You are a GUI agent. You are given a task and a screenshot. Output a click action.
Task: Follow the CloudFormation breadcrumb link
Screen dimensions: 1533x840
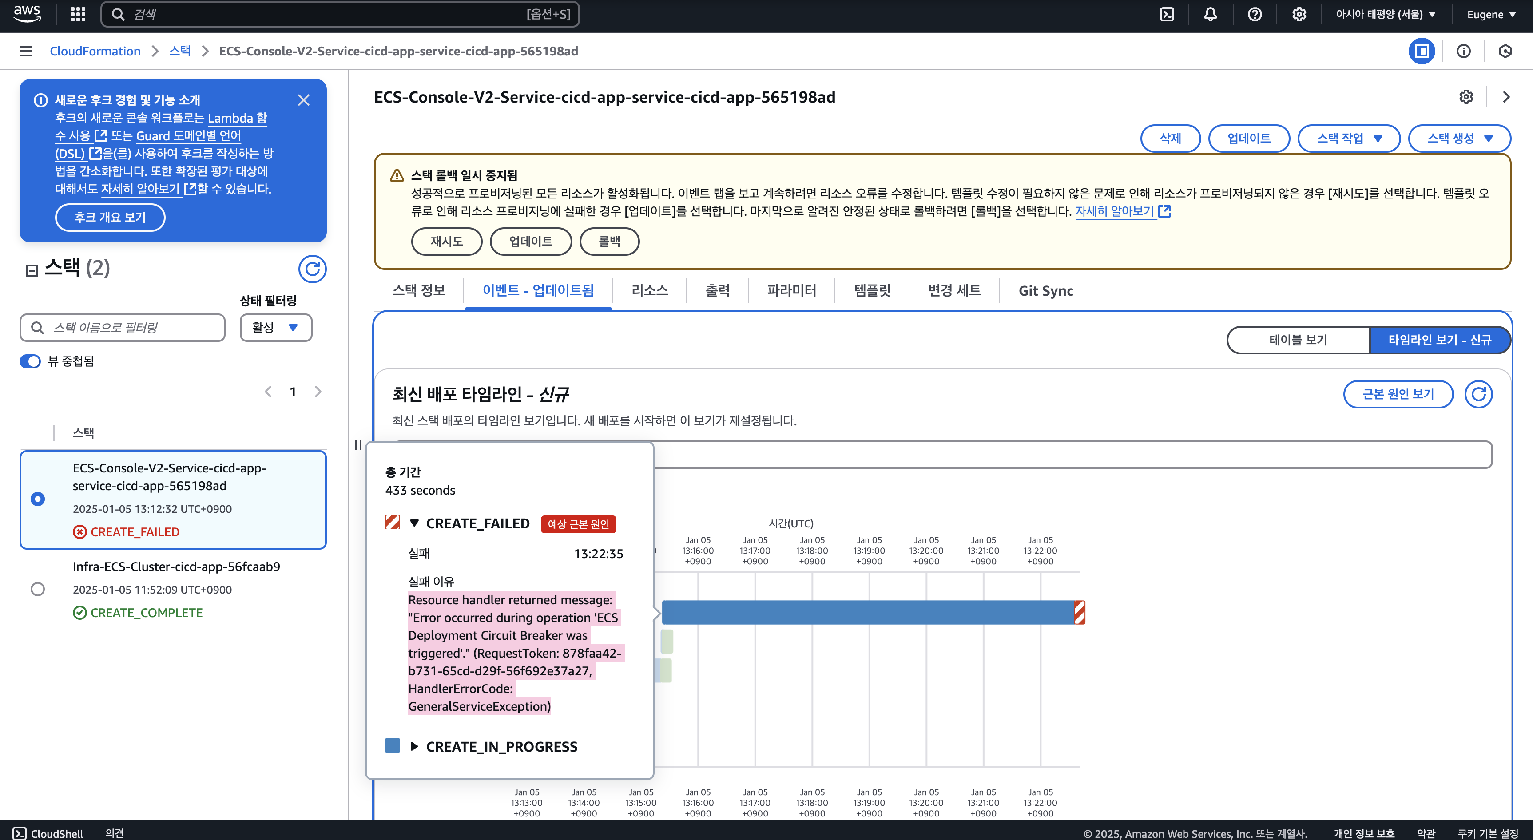point(95,51)
